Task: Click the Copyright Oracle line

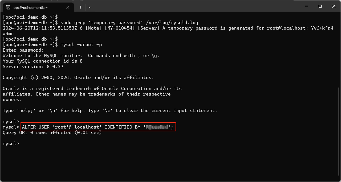Action: 78,78
